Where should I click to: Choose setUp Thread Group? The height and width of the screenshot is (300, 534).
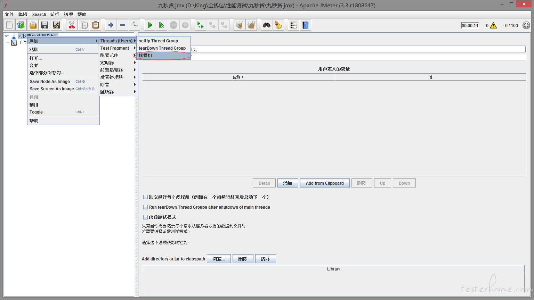point(163,41)
